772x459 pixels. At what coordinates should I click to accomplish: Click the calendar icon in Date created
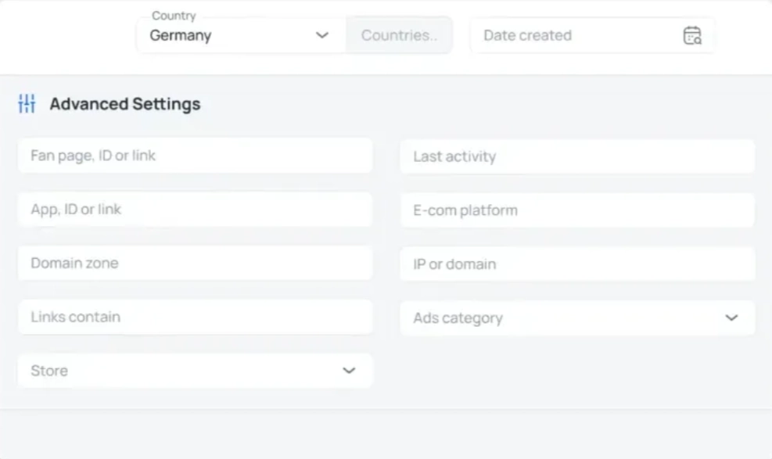coord(692,35)
